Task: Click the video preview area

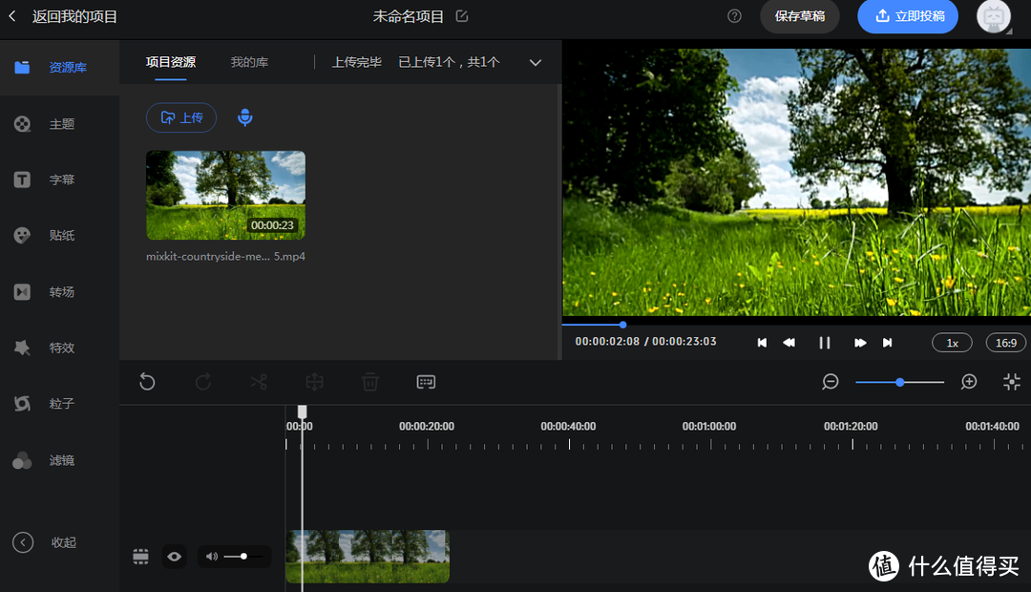Action: (796, 182)
